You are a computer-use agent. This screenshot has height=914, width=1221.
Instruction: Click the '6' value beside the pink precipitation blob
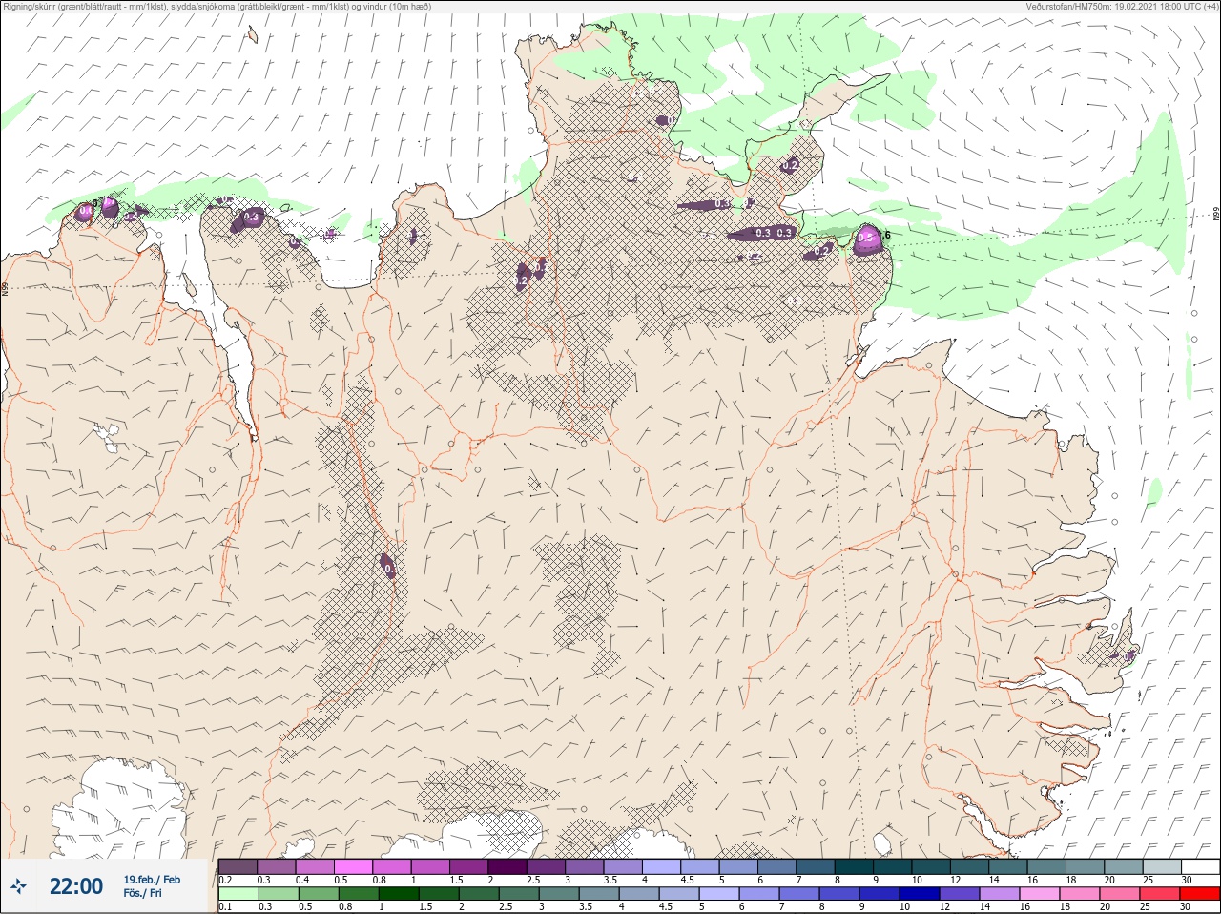[887, 235]
